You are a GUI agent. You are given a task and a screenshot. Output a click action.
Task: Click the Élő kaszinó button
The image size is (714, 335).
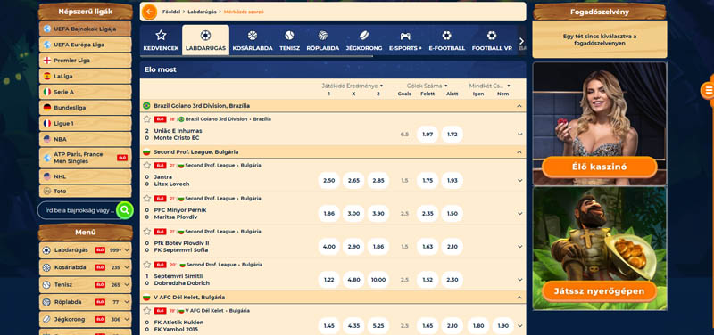click(599, 167)
